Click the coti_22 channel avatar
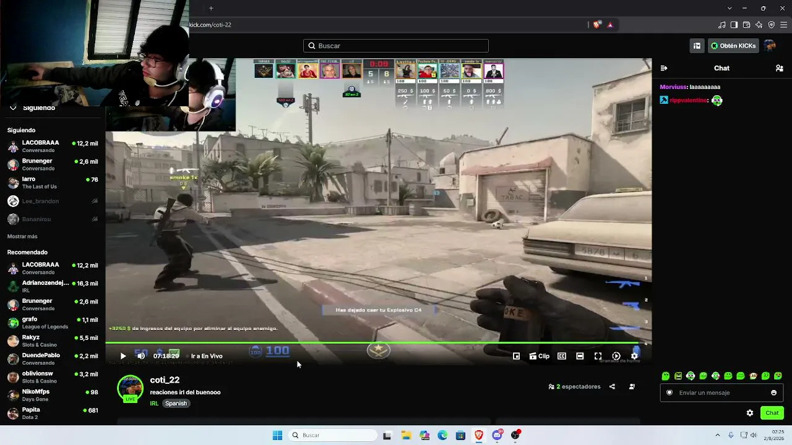Image resolution: width=792 pixels, height=445 pixels. pyautogui.click(x=130, y=388)
